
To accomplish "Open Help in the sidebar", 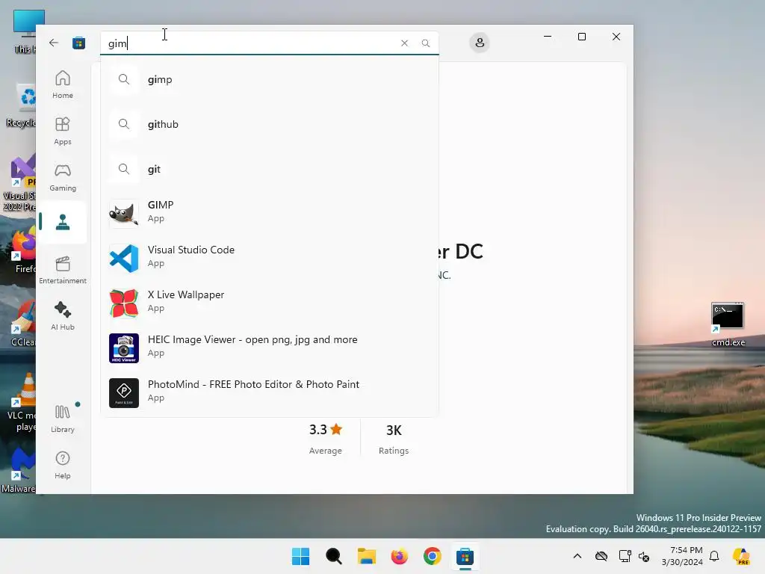I will point(63,465).
